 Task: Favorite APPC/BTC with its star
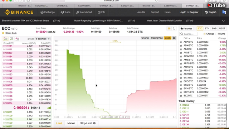click(181, 63)
